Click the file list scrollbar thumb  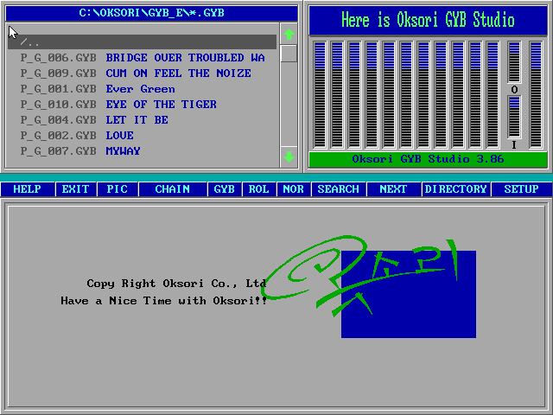click(289, 54)
